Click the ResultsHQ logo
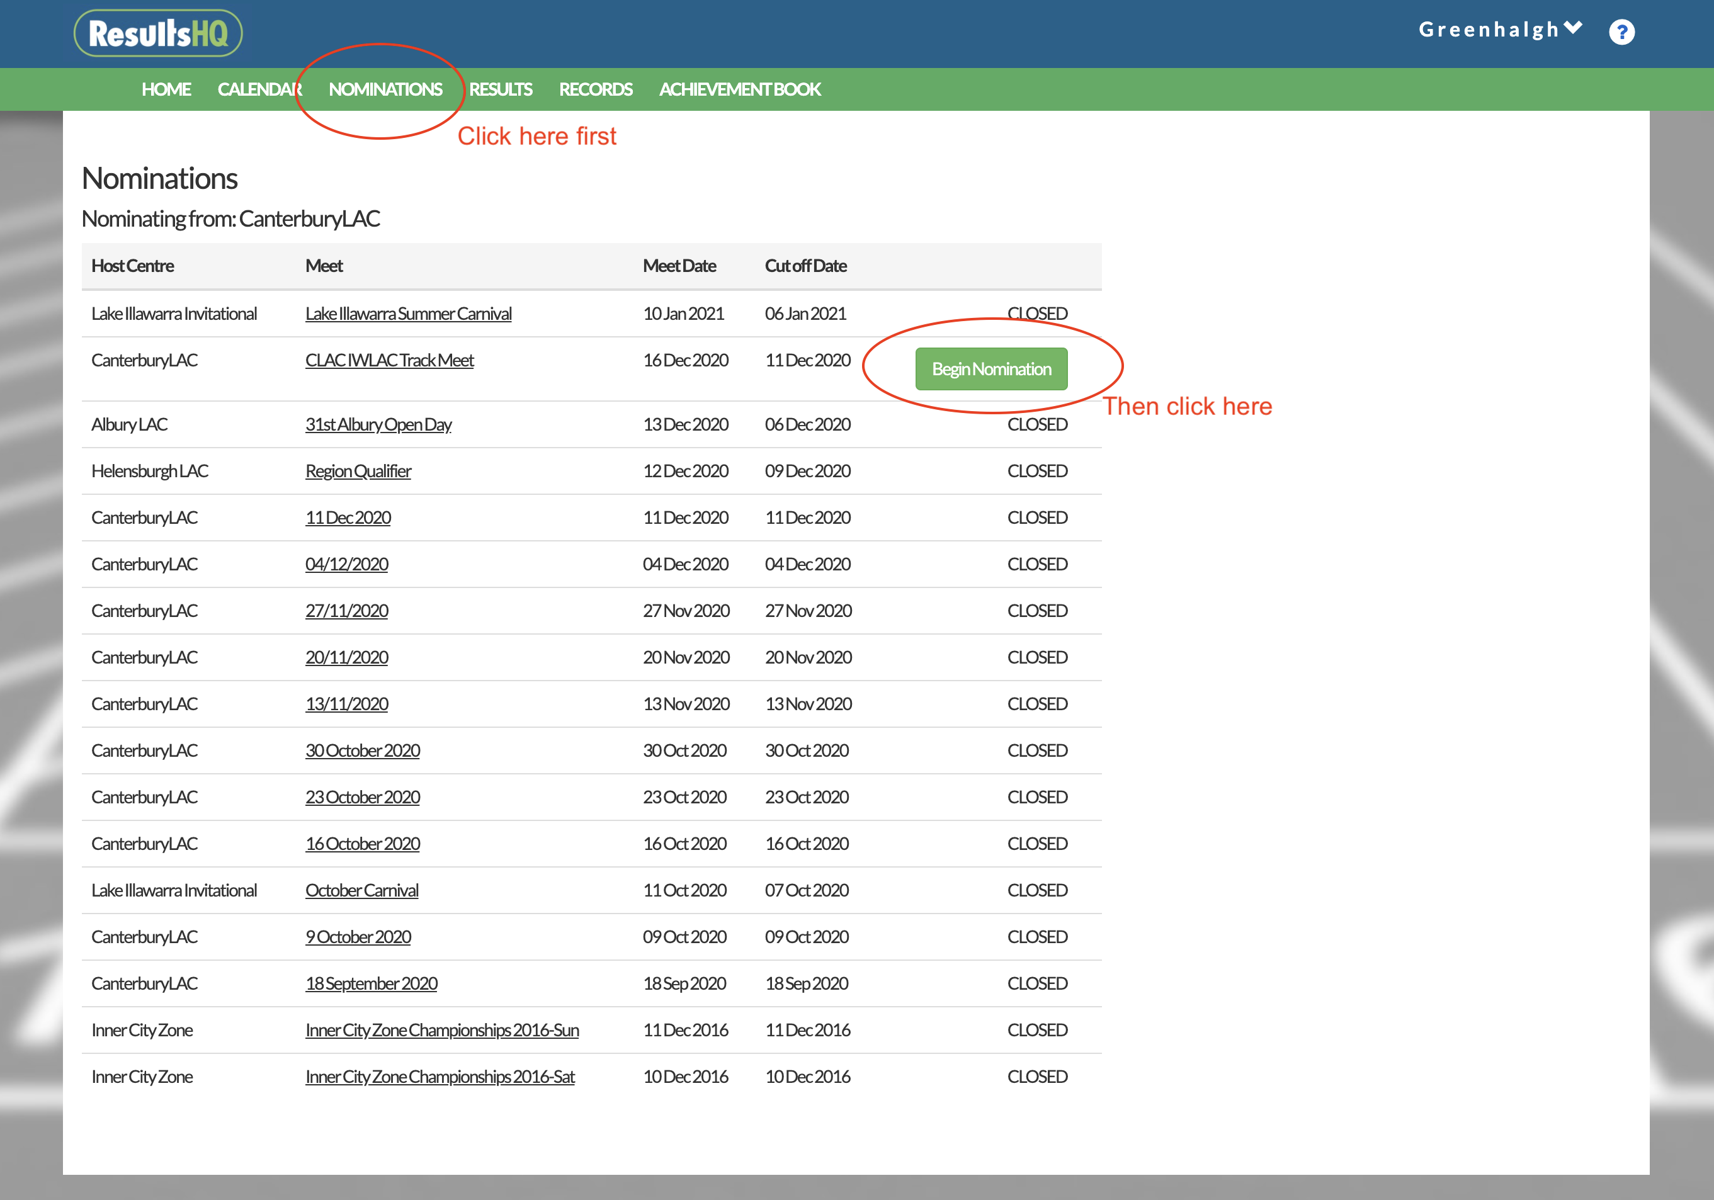Viewport: 1714px width, 1200px height. point(158,33)
